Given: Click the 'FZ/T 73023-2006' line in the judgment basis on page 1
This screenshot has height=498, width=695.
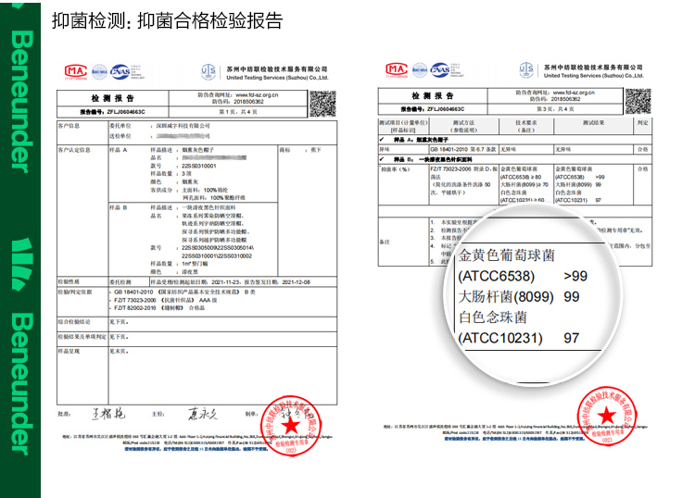Looking at the screenshot, I should pos(165,300).
